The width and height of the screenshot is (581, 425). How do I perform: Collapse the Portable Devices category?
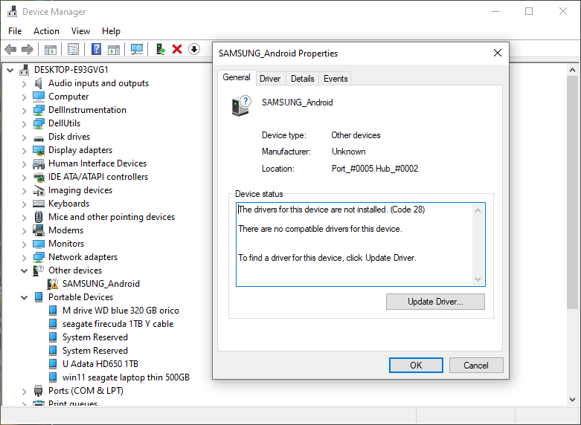pos(24,298)
